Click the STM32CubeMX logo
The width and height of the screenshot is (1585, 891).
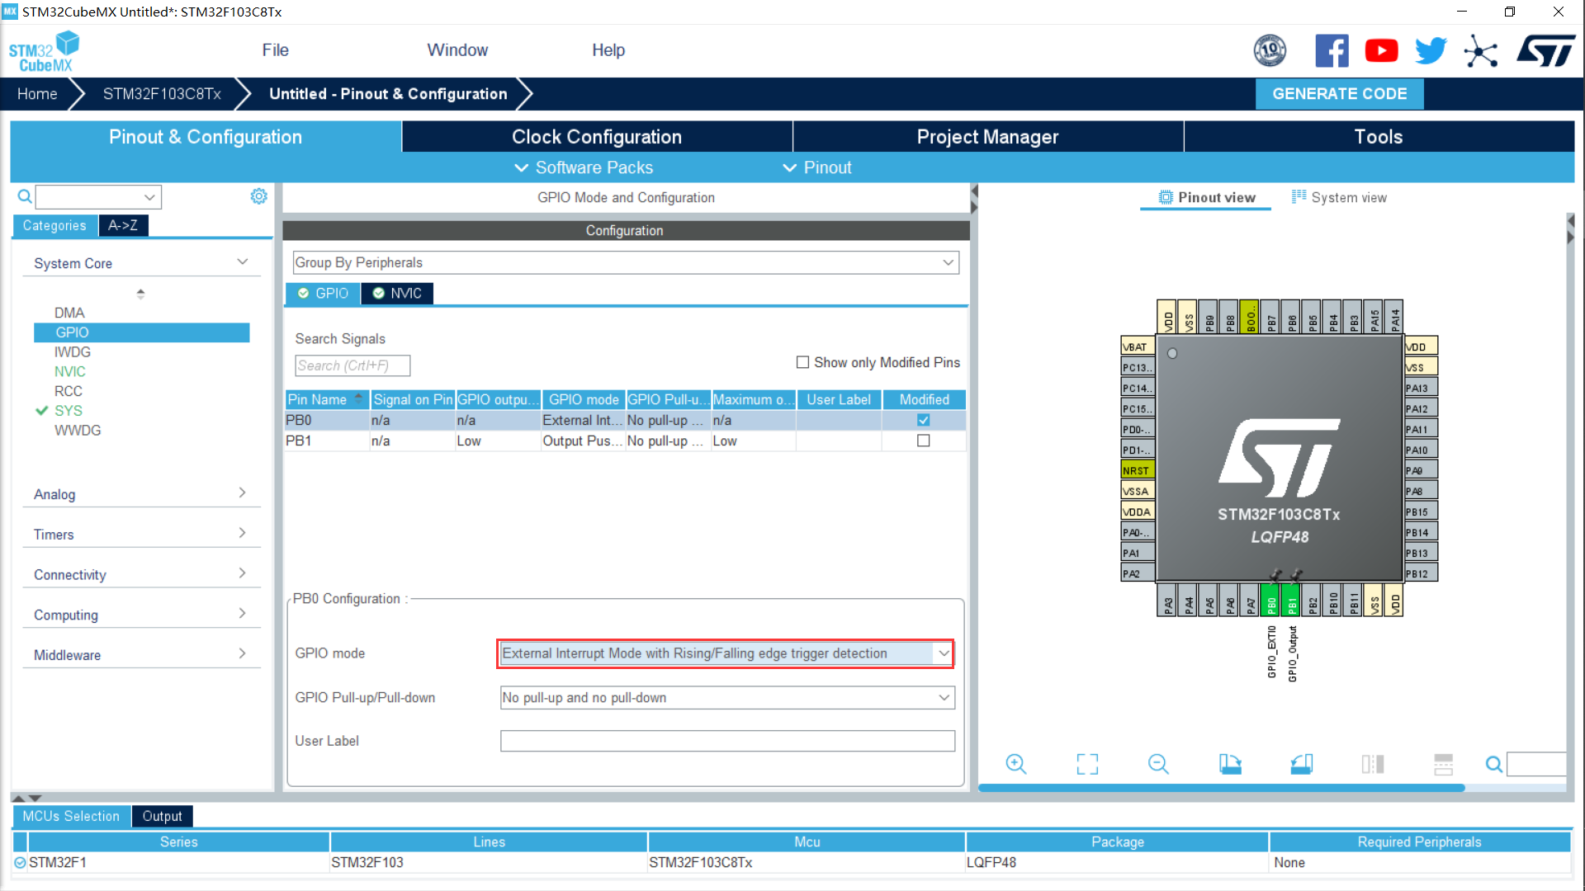[x=45, y=51]
